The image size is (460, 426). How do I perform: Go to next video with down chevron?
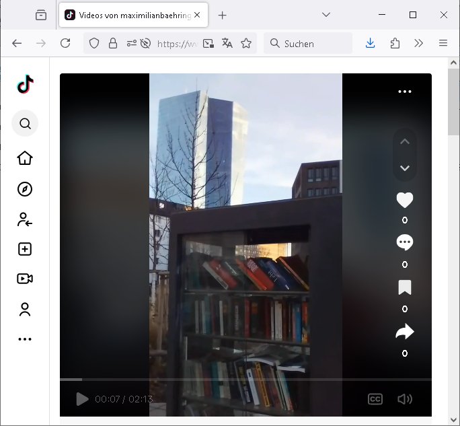(x=404, y=168)
